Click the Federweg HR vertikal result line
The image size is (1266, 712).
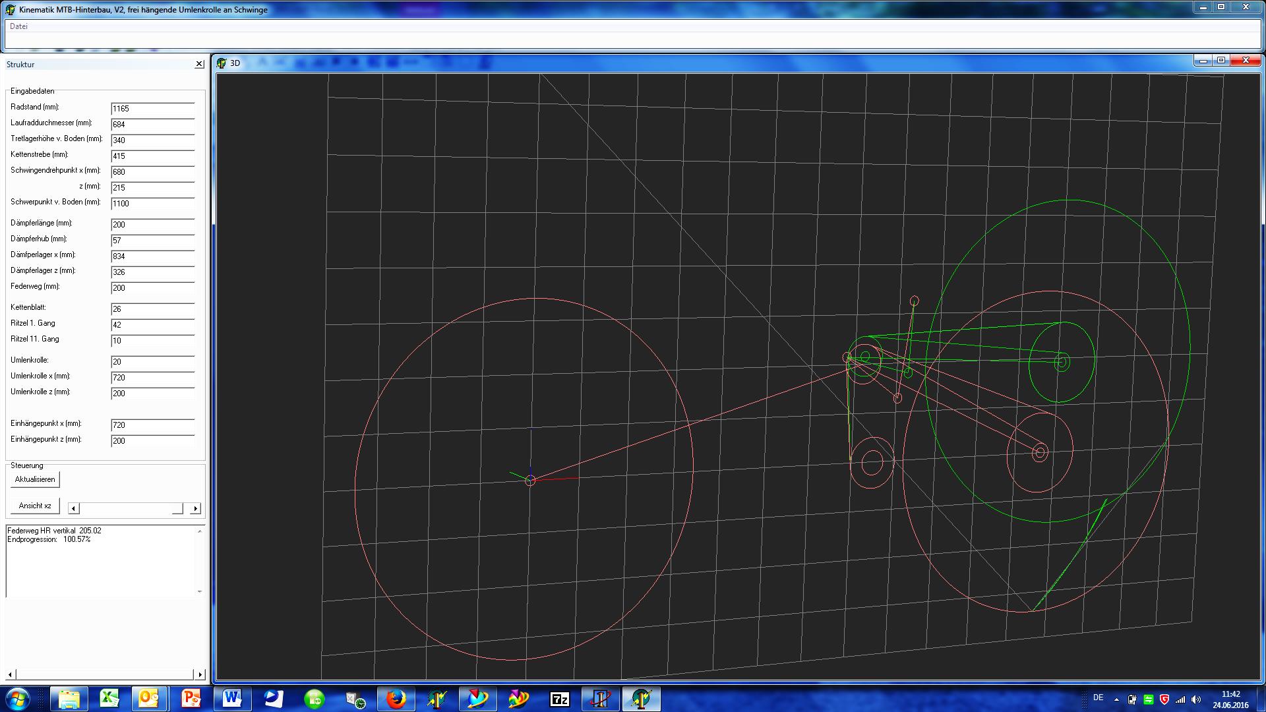tap(54, 531)
